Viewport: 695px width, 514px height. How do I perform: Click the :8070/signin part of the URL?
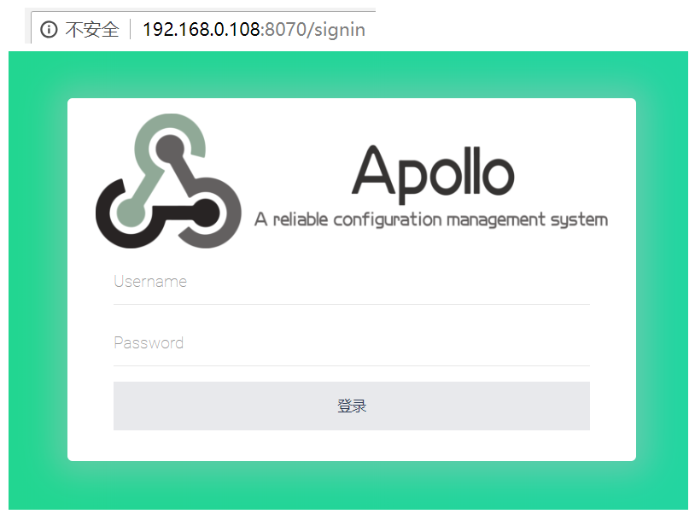[313, 30]
